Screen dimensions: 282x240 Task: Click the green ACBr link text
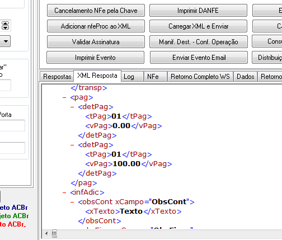(15, 216)
